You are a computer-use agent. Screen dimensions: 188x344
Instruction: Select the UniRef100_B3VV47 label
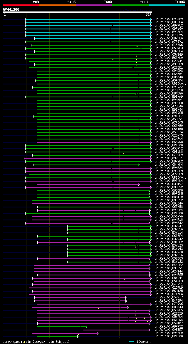(169, 226)
